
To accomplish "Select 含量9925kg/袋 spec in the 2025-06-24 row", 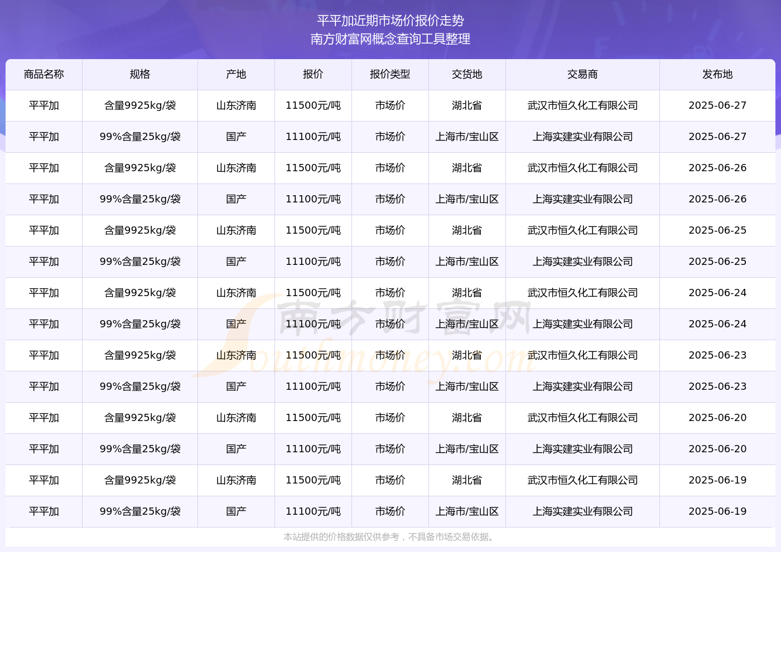I will (x=140, y=293).
